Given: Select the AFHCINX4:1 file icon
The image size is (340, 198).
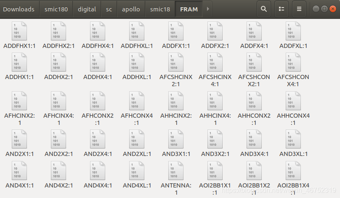Looking at the screenshot, I should click(58, 101).
